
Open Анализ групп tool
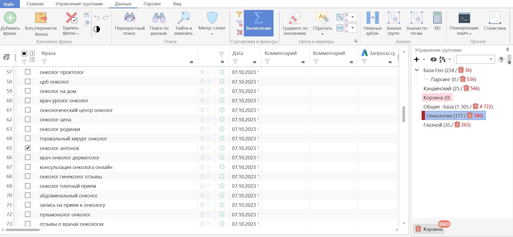point(394,24)
